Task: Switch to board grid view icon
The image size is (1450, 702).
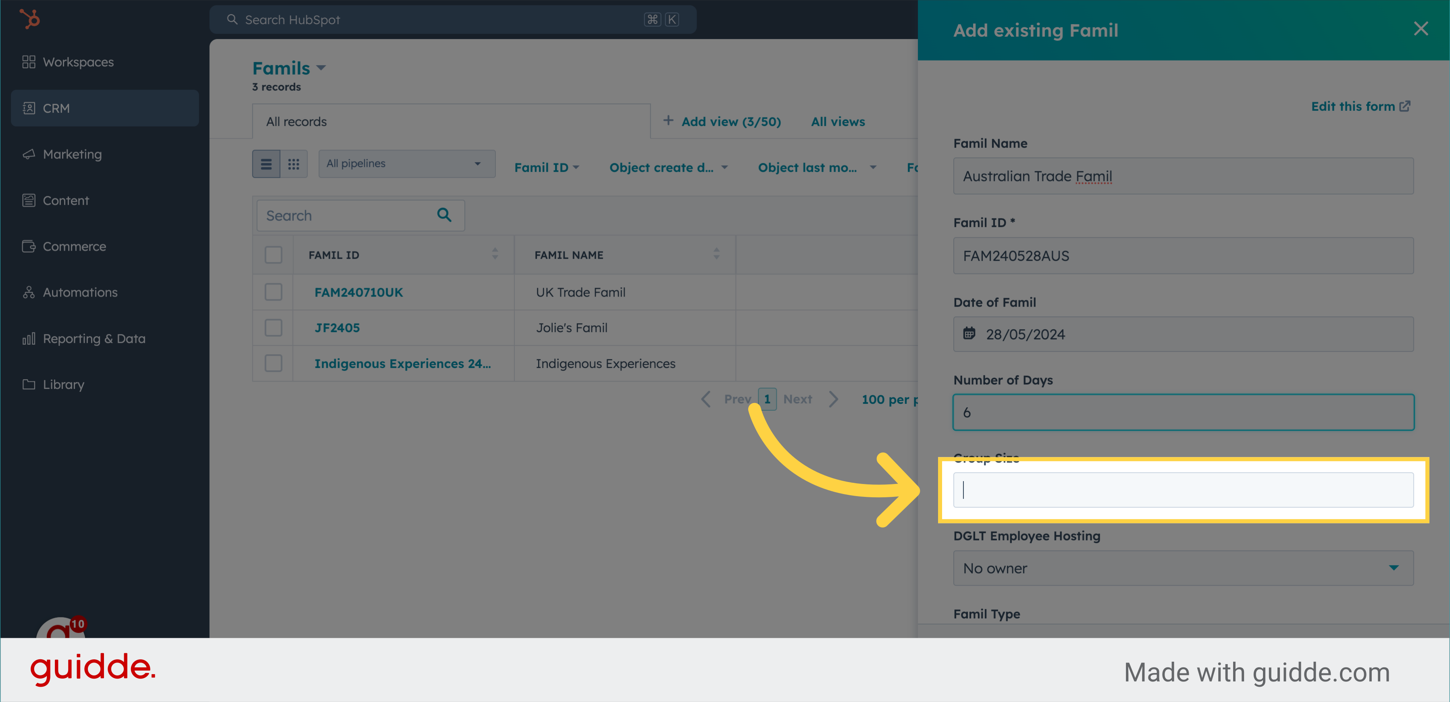Action: [x=293, y=164]
